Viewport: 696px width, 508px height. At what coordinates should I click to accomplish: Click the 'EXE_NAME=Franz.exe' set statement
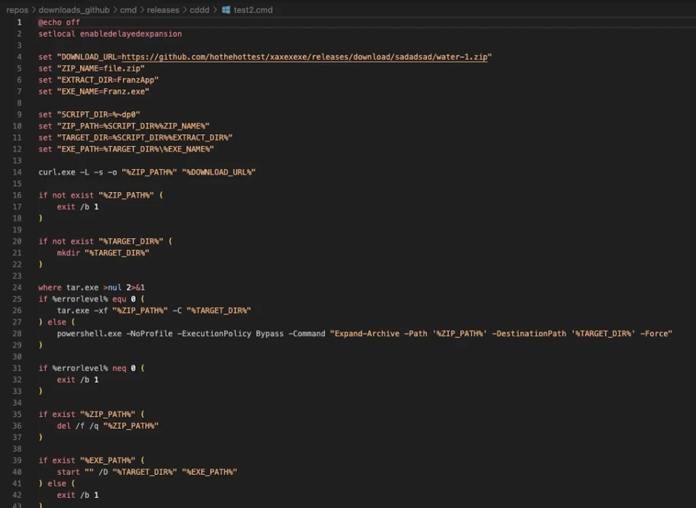pyautogui.click(x=94, y=92)
